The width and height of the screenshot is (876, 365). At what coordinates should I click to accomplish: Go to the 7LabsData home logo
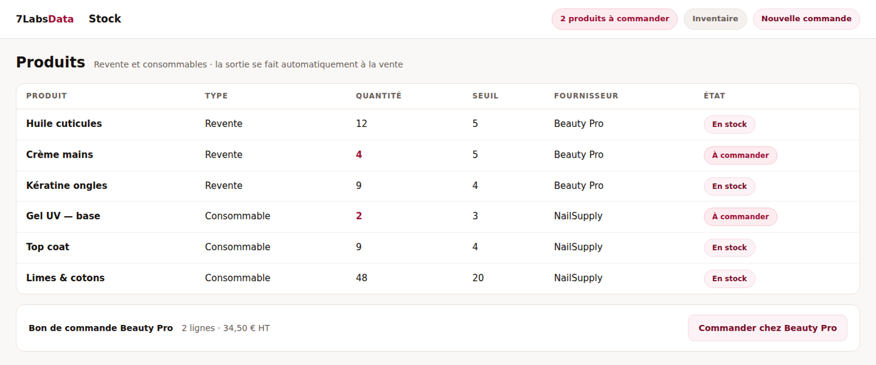point(45,19)
